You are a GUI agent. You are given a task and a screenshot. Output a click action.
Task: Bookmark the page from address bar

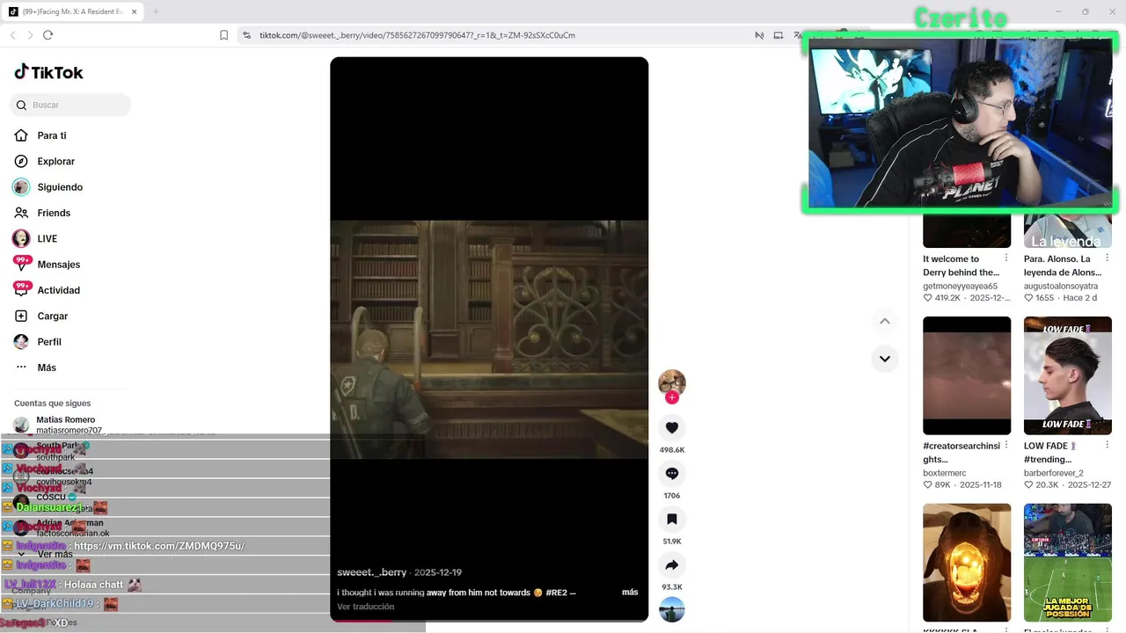coord(223,35)
